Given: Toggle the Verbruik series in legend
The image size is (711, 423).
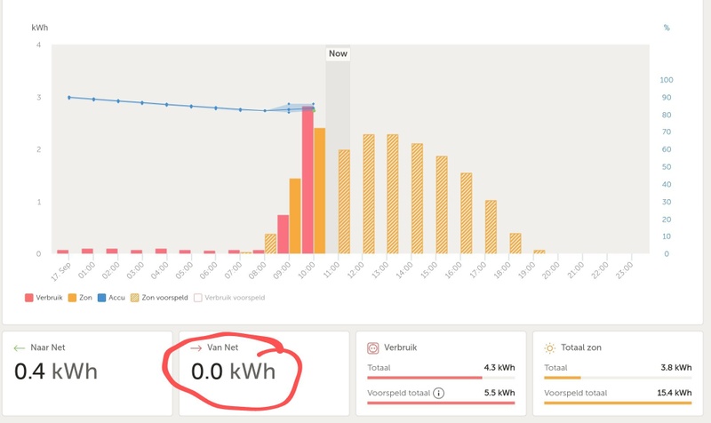Looking at the screenshot, I should [46, 298].
